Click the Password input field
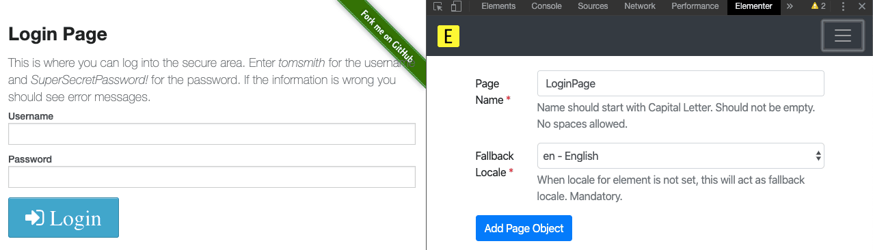The width and height of the screenshot is (873, 250). coord(212,177)
